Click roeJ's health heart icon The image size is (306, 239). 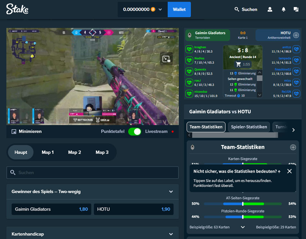(189, 83)
